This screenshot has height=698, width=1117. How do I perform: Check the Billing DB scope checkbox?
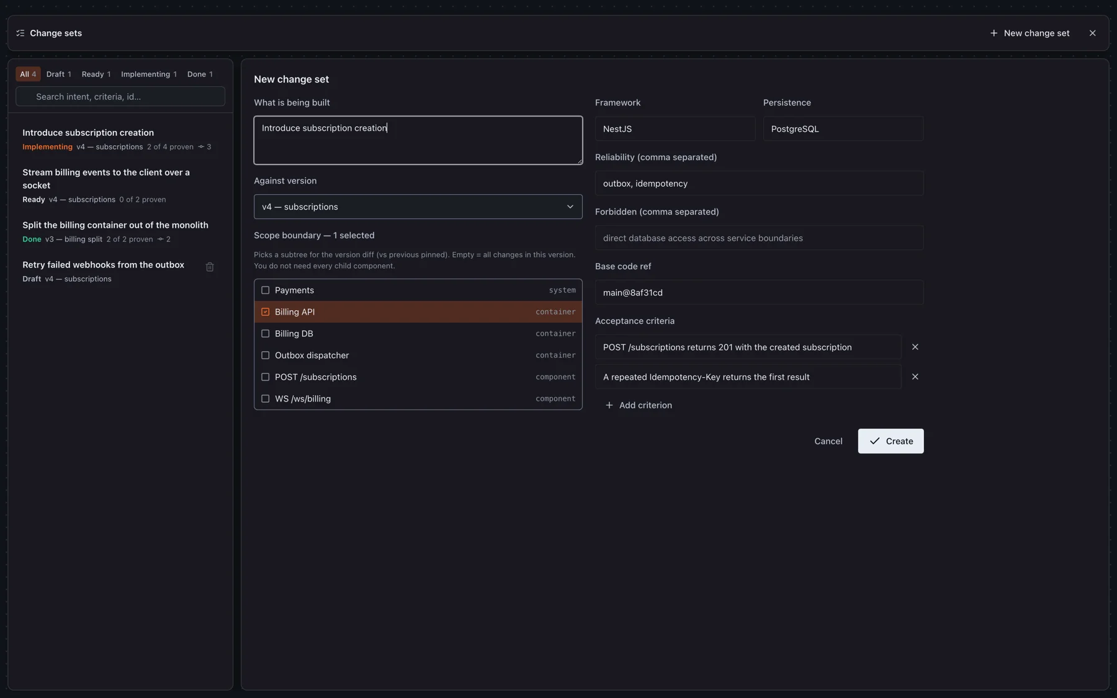(x=265, y=334)
